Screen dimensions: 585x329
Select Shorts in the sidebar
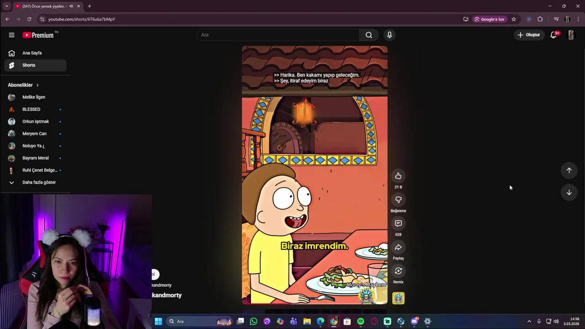tap(35, 65)
